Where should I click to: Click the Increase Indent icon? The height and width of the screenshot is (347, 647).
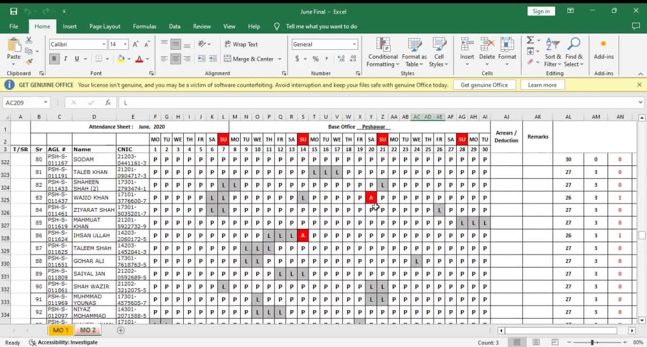click(x=213, y=59)
